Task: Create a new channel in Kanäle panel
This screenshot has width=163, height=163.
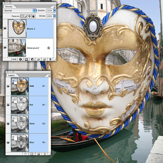Action: click(38, 153)
